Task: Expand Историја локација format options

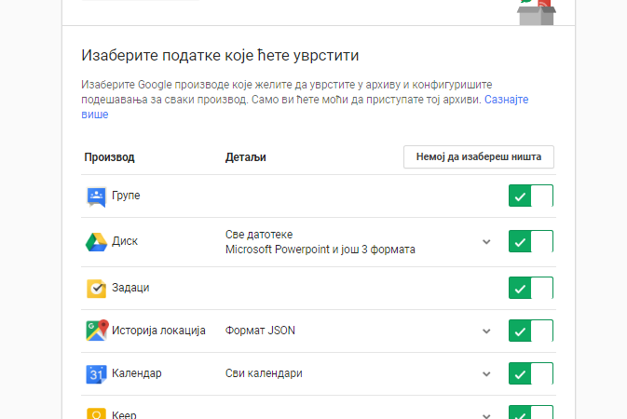Action: tap(486, 331)
